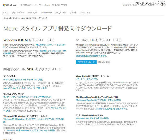This screenshot has width=167, height=140.
Task: Click Windows 8 Ads SDK を入手する (英語) link
Action: click(x=92, y=118)
